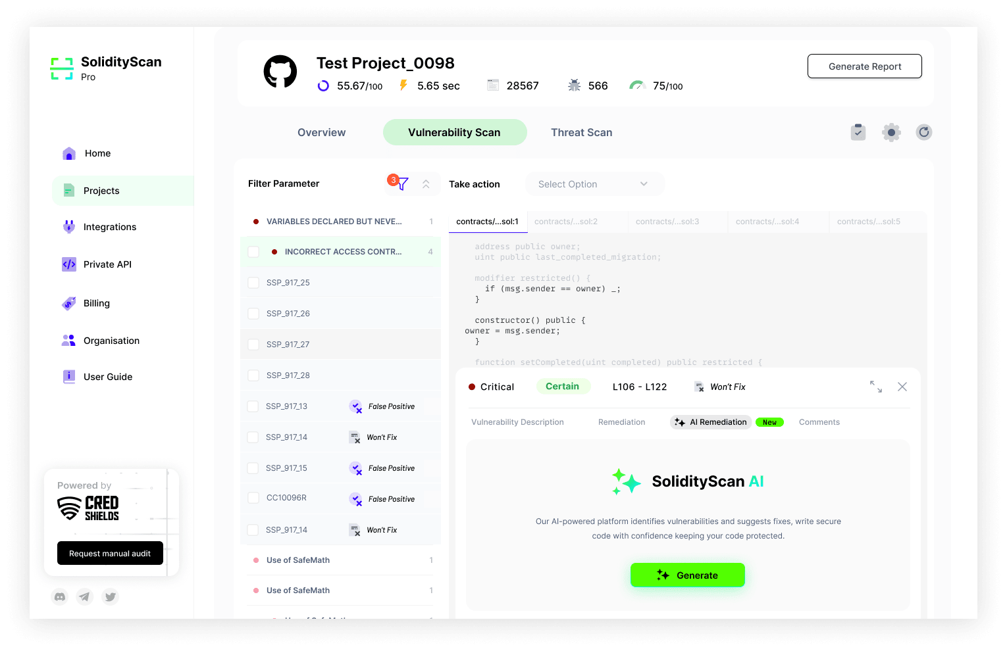
Task: Click the clipboard checklist icon
Action: (x=858, y=132)
